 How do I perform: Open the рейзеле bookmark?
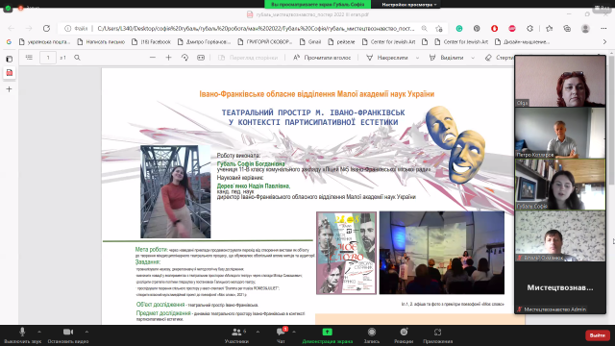click(341, 41)
